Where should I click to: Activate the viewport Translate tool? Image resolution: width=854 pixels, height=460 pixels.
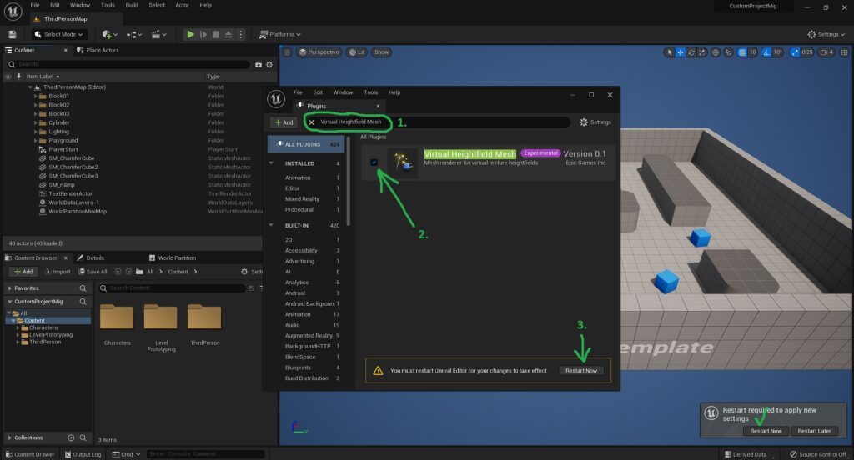coord(681,52)
